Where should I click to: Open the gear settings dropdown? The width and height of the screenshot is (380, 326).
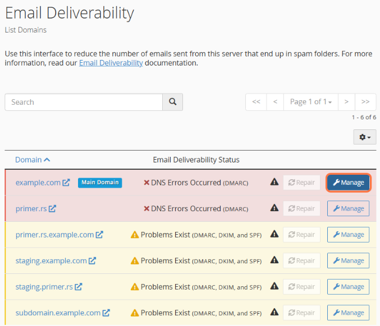(365, 137)
